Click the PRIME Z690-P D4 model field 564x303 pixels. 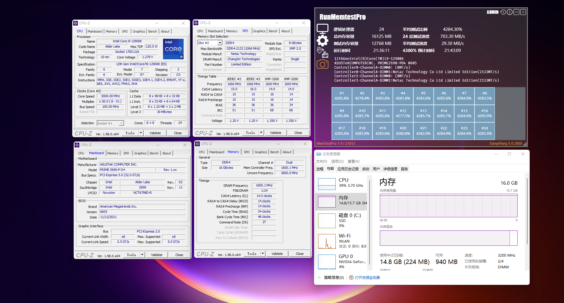127,170
